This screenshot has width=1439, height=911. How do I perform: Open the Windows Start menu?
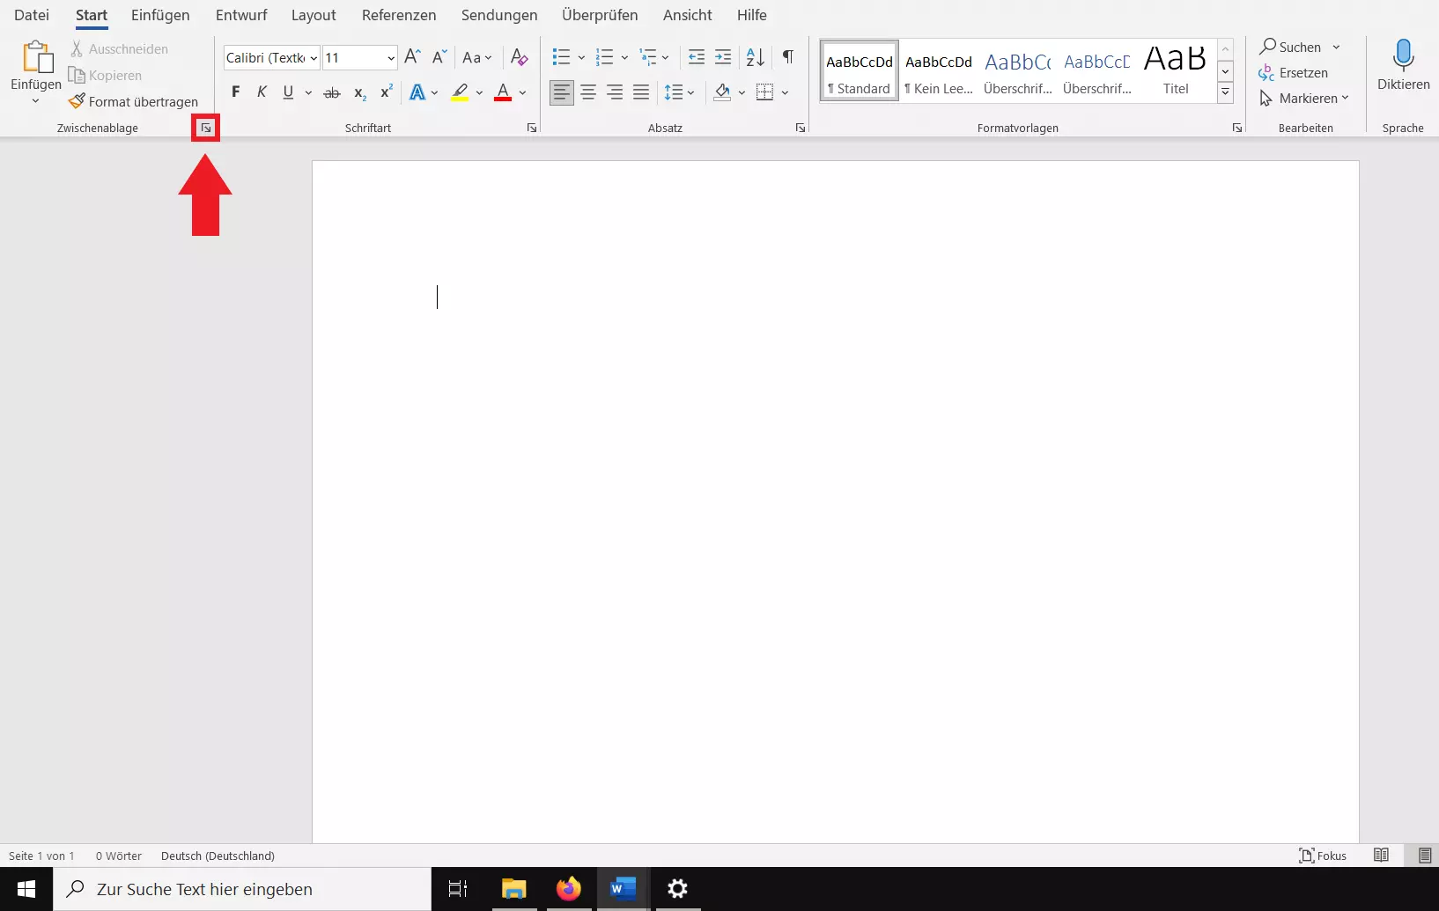tap(26, 889)
